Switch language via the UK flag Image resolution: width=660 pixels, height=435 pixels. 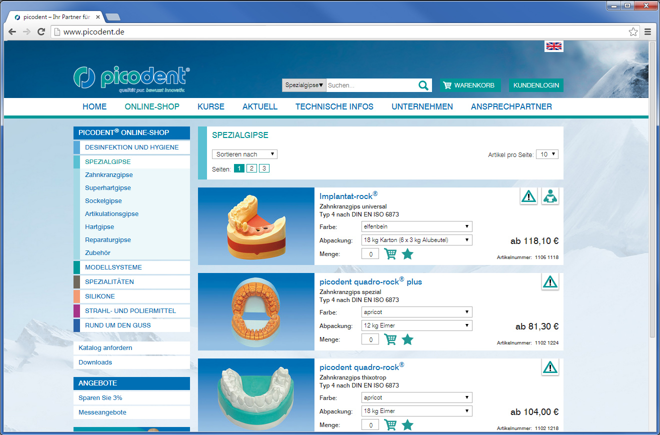[x=554, y=46]
